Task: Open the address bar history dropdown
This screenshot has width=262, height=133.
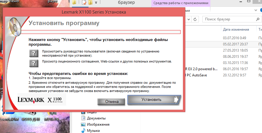Action: pyautogui.click(x=189, y=19)
